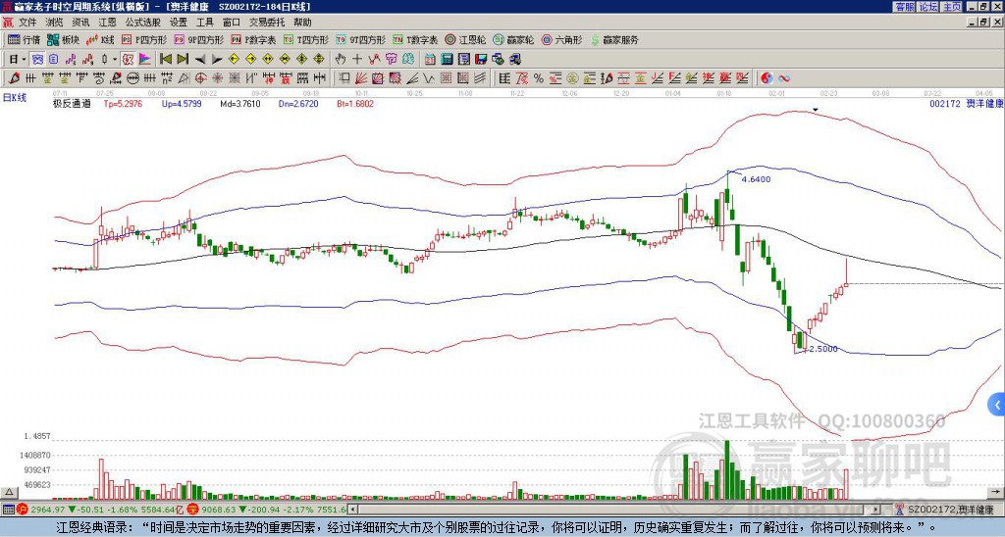Open the T数字表 tool
The image size is (1005, 537).
click(415, 39)
